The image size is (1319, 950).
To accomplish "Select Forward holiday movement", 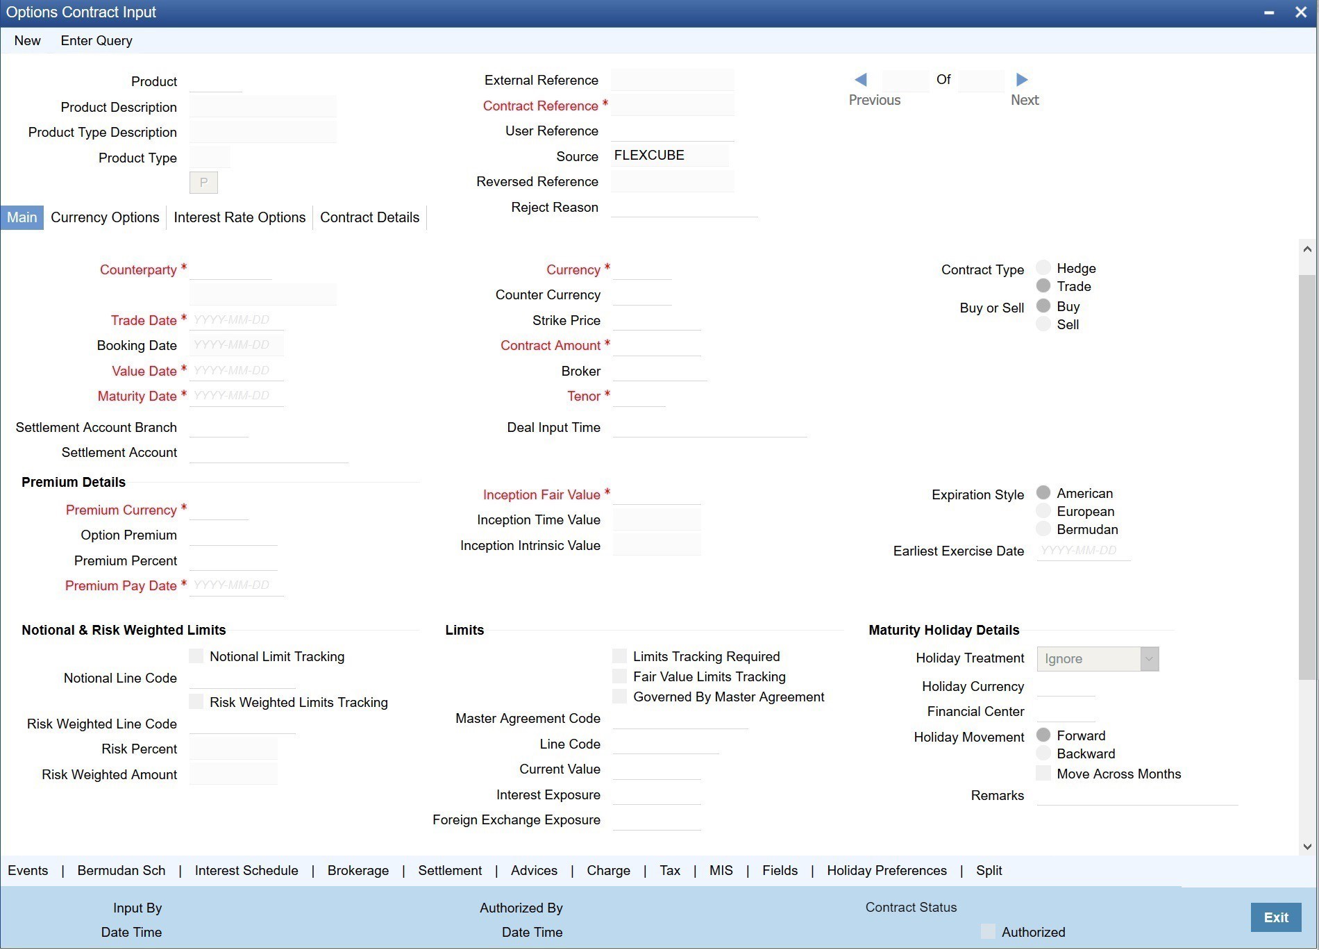I will [1043, 735].
